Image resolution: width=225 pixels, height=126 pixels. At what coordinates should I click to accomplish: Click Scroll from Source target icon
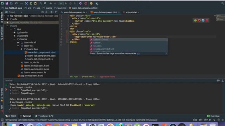pos(43,12)
